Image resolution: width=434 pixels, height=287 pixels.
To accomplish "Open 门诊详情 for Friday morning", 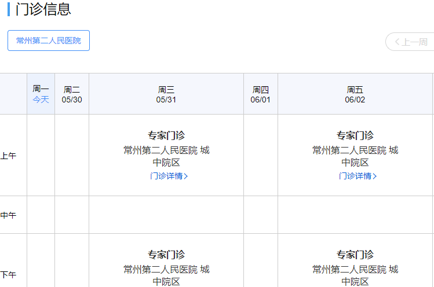I will click(358, 176).
